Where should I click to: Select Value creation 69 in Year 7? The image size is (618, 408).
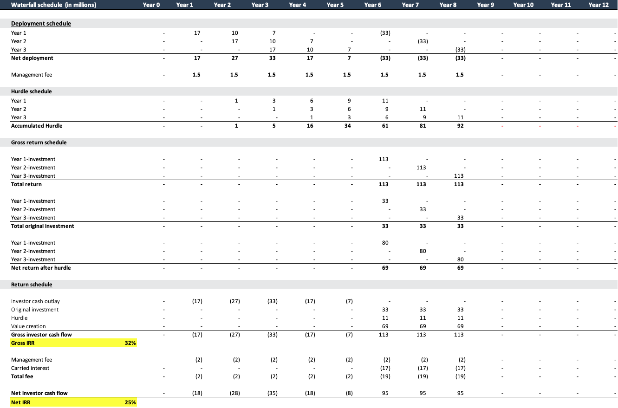423,326
